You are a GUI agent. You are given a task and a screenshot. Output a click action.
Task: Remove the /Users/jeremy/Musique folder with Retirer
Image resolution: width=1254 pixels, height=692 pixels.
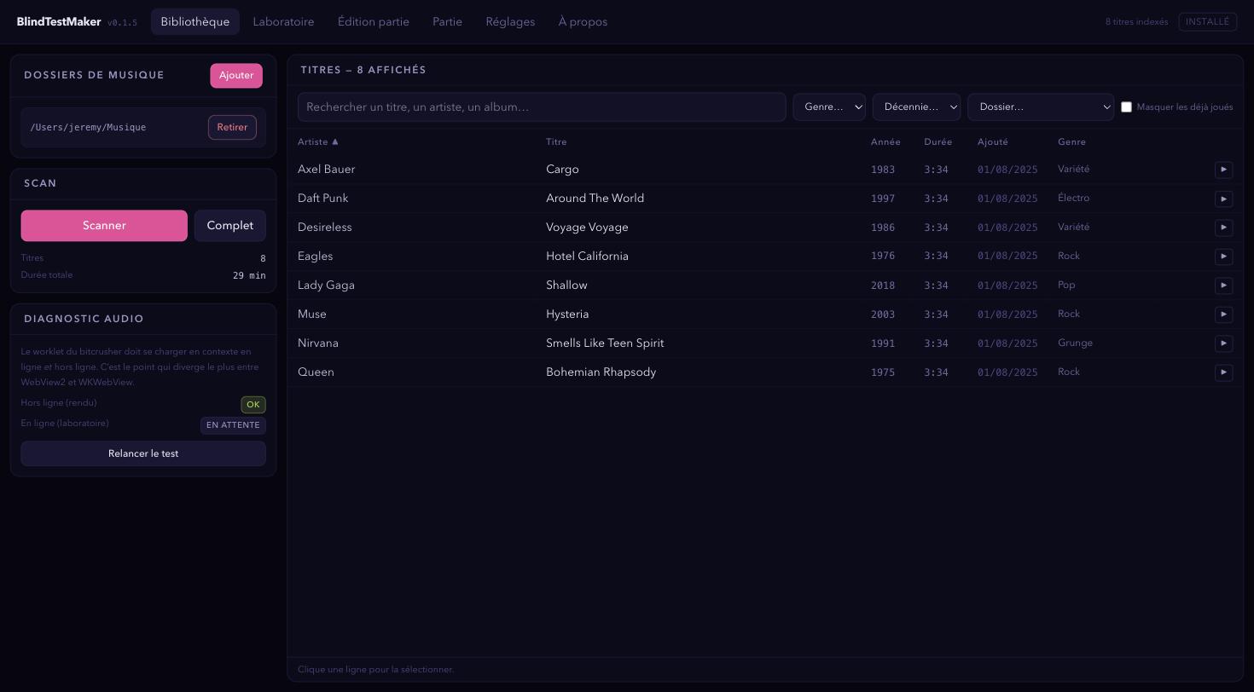(x=232, y=127)
